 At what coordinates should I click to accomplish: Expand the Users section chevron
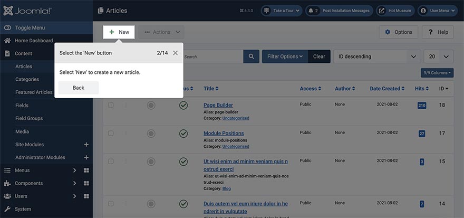point(74,196)
